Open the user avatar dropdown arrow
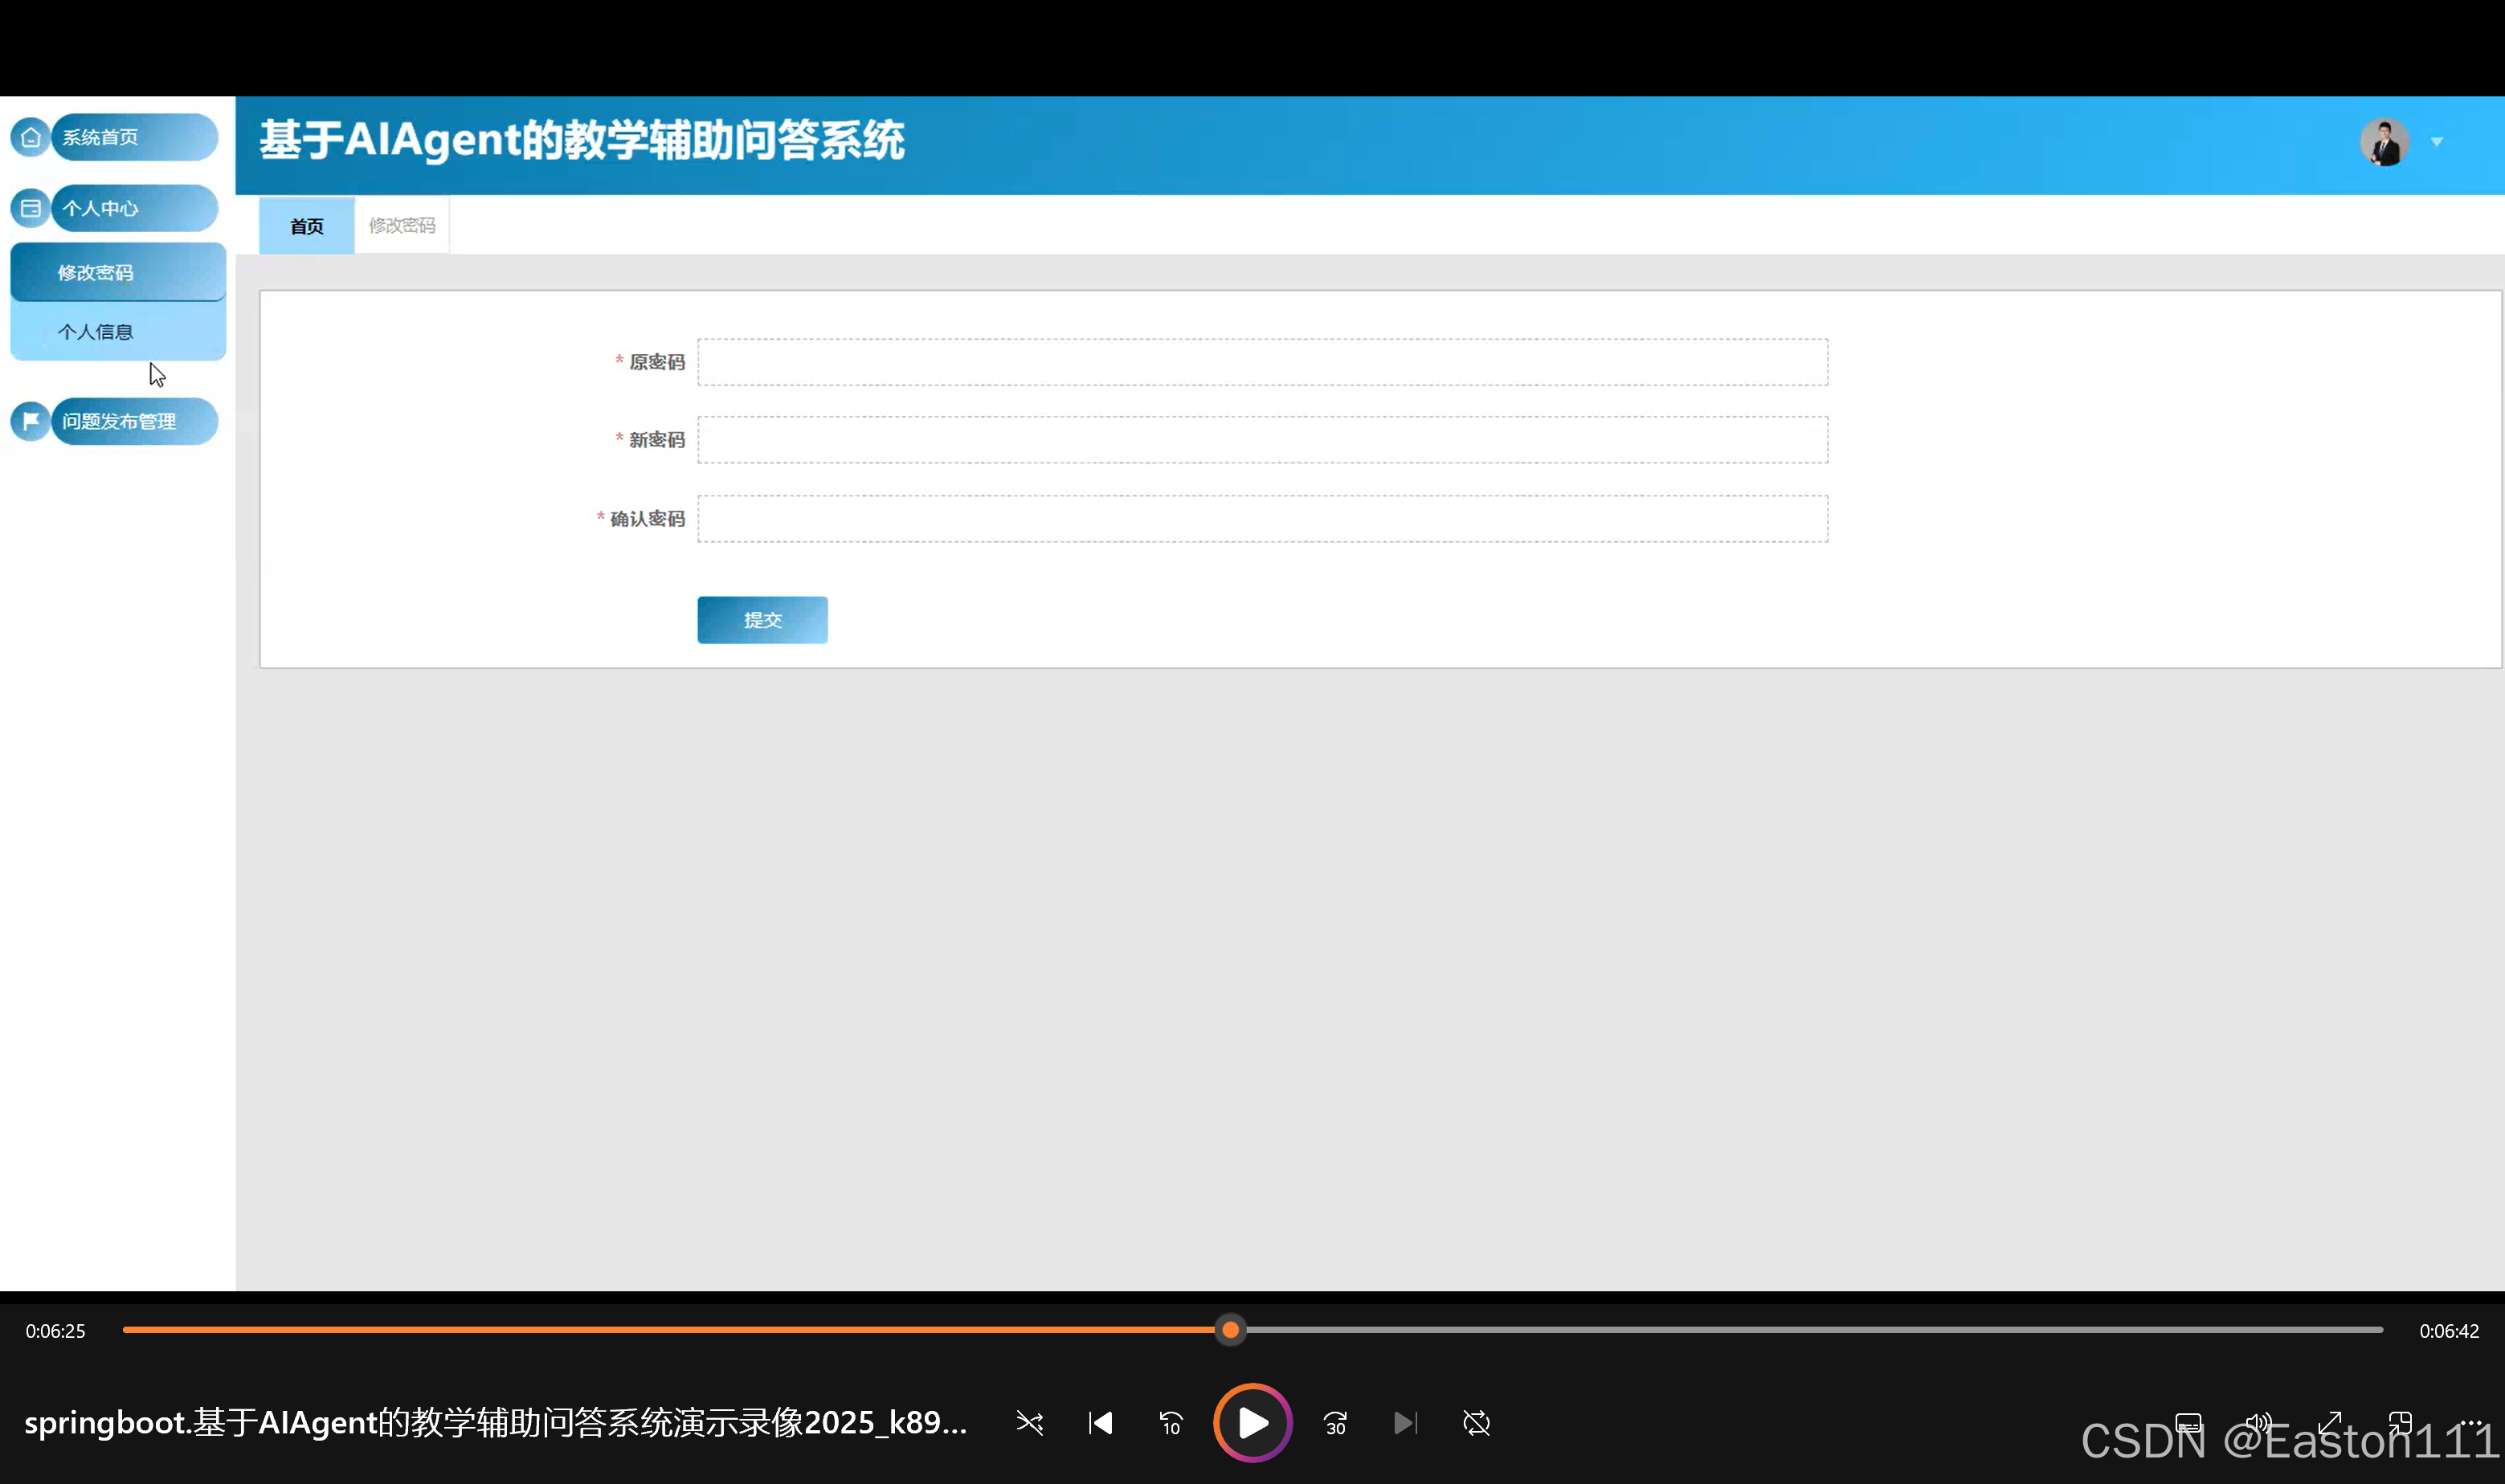The width and height of the screenshot is (2505, 1484). 2437,142
